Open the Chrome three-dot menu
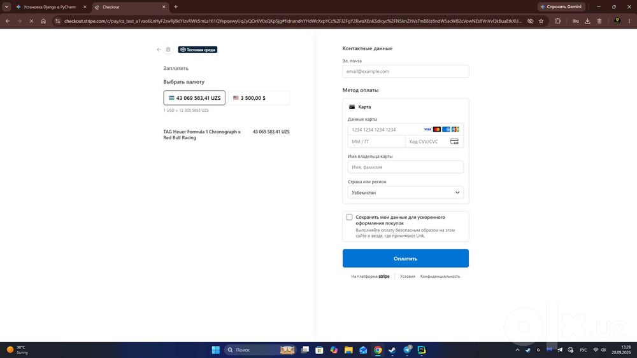 [x=630, y=21]
